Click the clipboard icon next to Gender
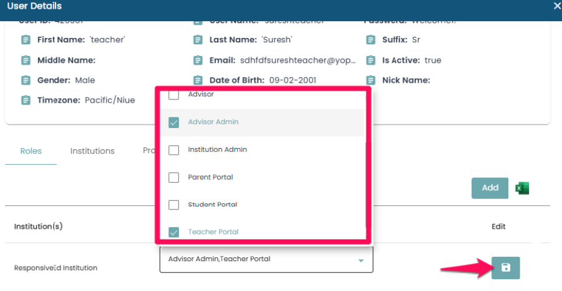 (26, 80)
